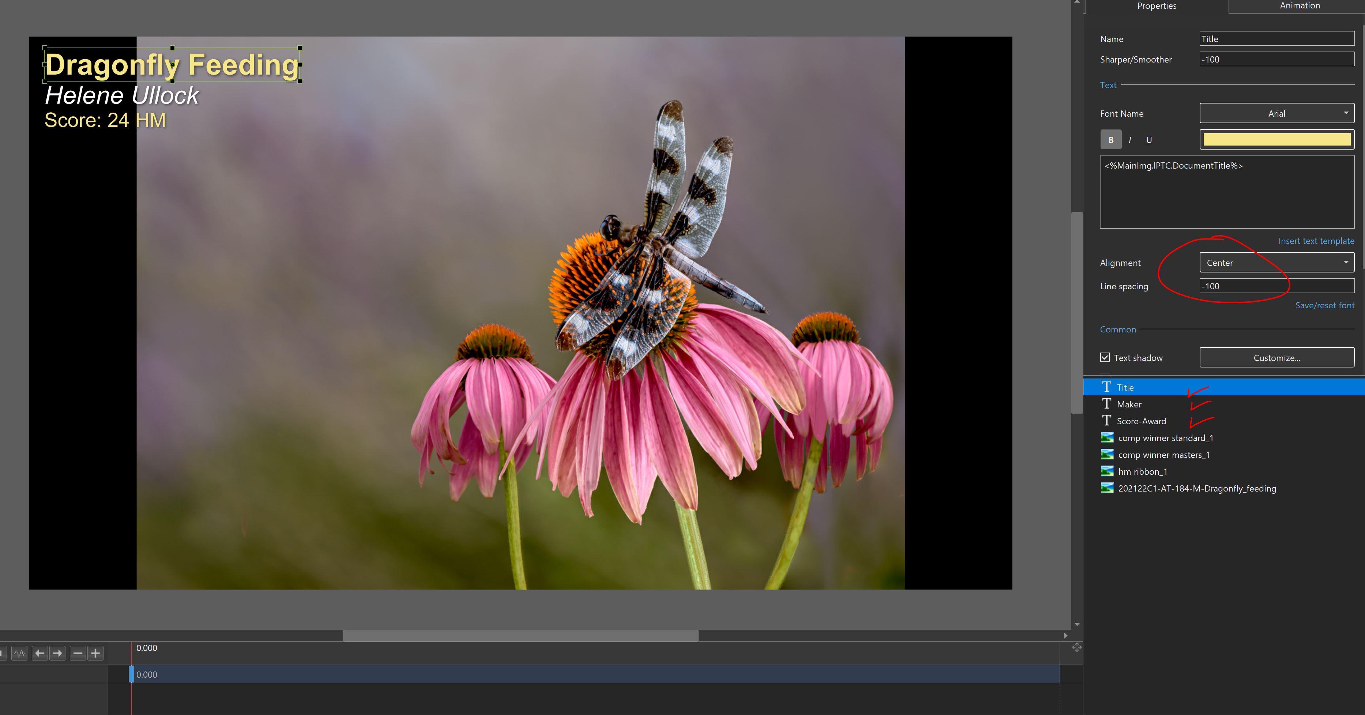Viewport: 1365px width, 715px height.
Task: Open the yellow text color swatch
Action: (x=1276, y=139)
